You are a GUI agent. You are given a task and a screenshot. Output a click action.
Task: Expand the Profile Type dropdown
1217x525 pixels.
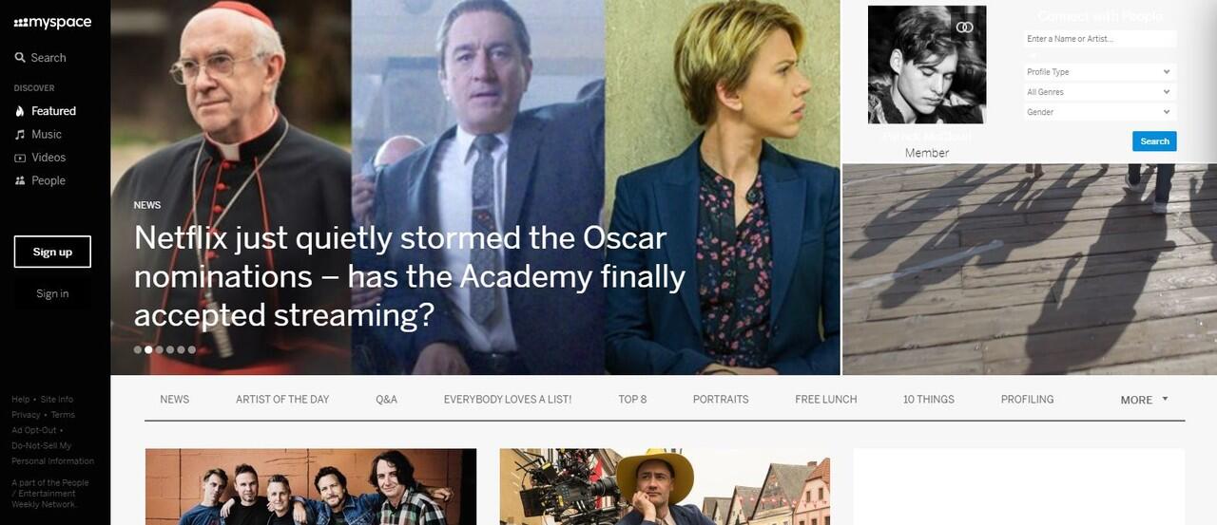tap(1100, 72)
